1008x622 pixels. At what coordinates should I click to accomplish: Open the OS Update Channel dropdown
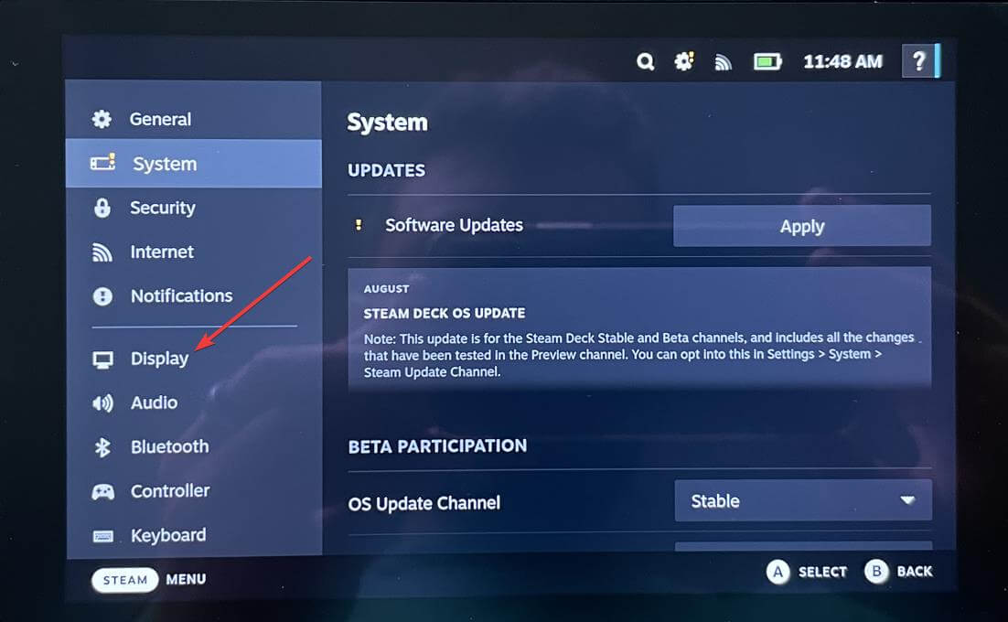click(x=803, y=500)
